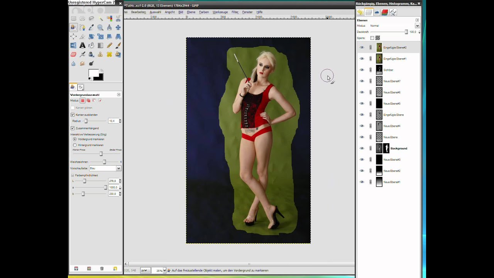Select the replace selection mode button
494x278 pixels.
(83, 100)
